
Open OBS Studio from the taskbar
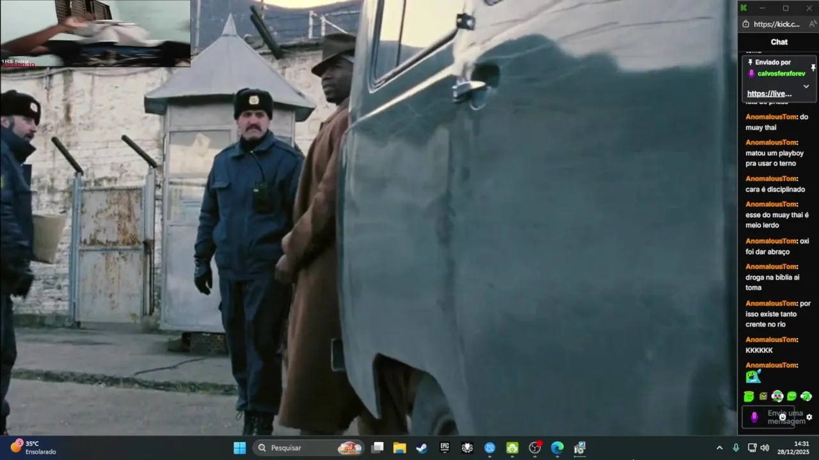point(535,448)
